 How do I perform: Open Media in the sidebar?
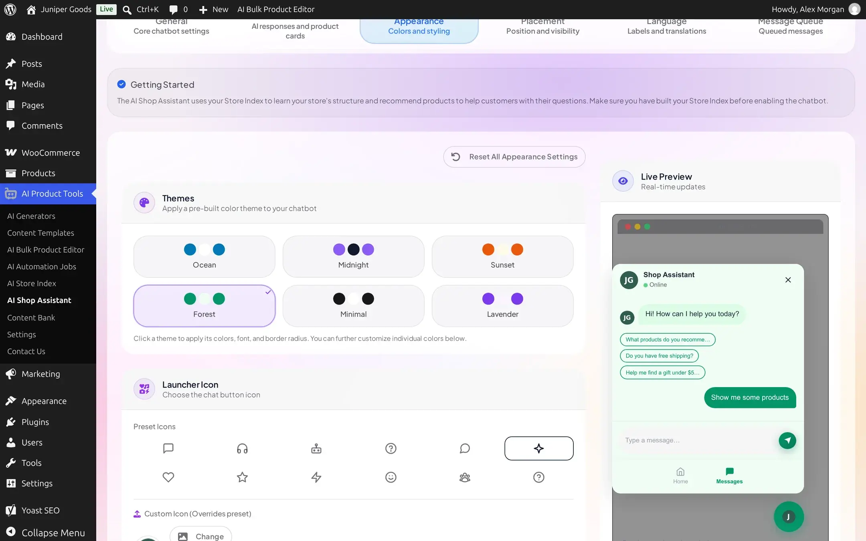tap(48, 84)
